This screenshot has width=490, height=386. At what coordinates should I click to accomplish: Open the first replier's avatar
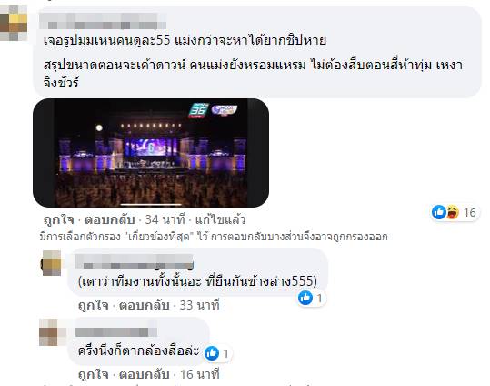pyautogui.click(x=51, y=263)
